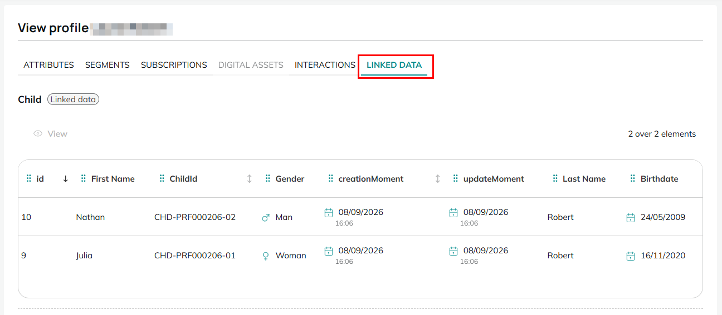Open the SUBSCRIPTIONS tab

[174, 65]
